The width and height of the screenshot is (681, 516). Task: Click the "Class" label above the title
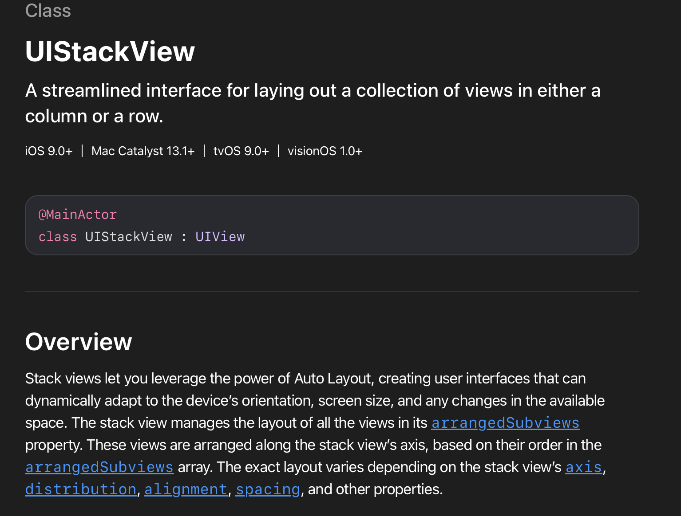(x=48, y=11)
